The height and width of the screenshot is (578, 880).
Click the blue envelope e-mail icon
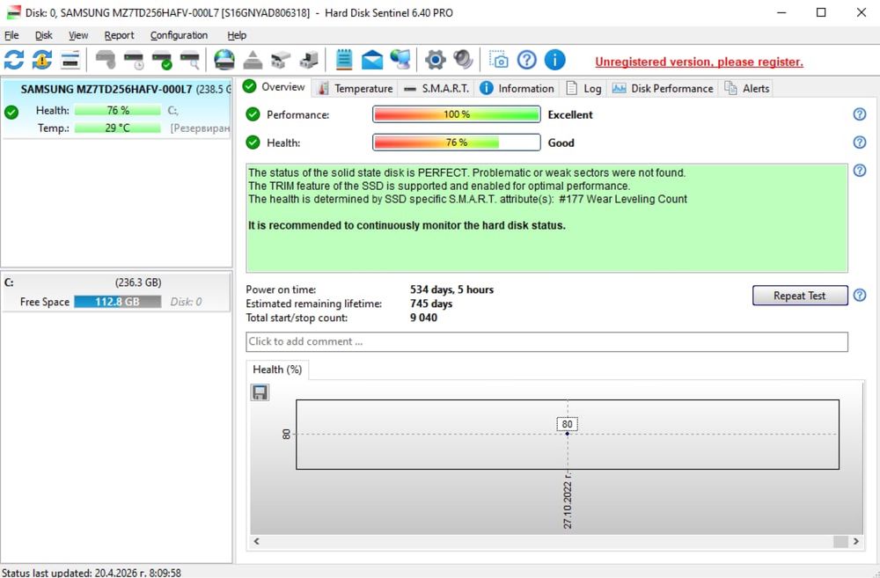371,60
